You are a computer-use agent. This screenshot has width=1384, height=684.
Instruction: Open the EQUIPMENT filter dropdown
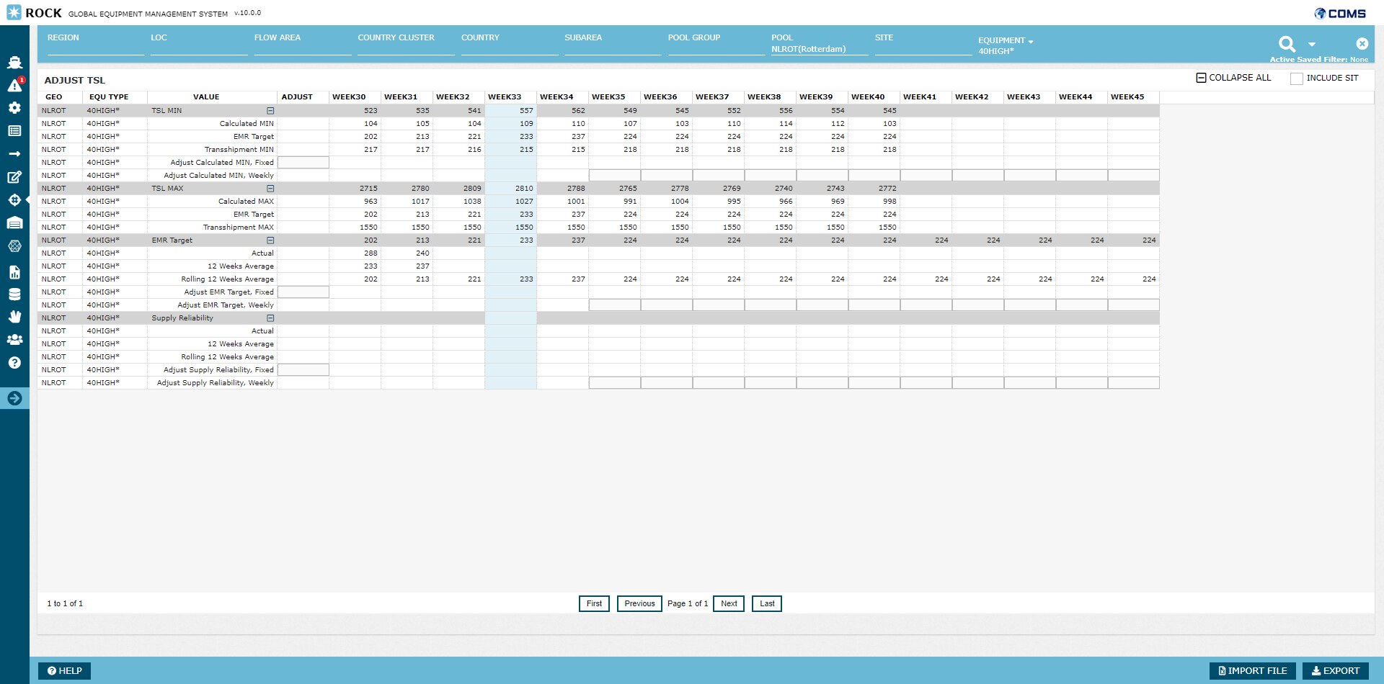(1006, 41)
